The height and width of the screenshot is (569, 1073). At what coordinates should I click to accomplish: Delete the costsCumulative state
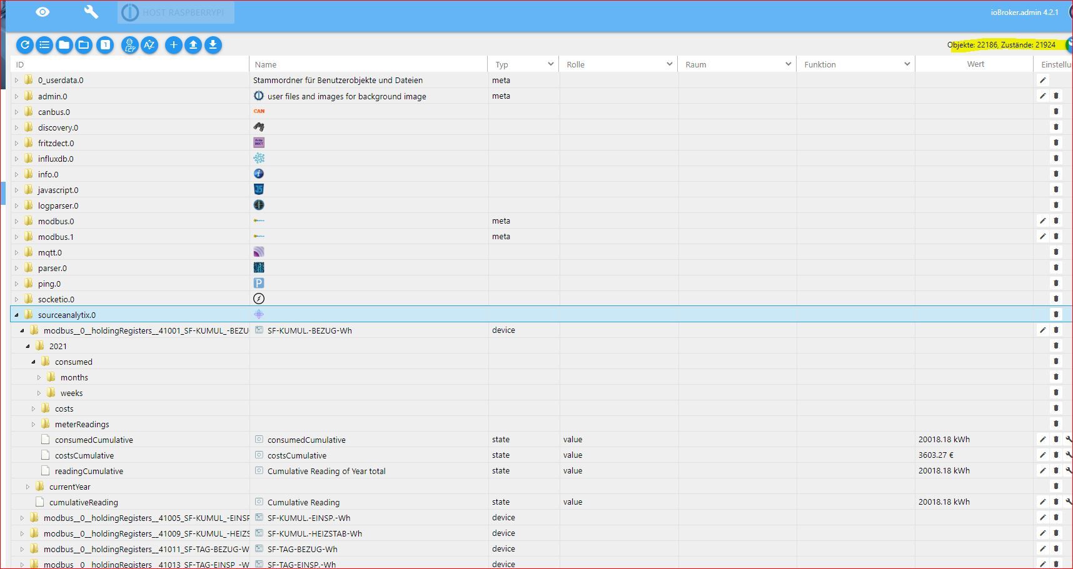coord(1056,455)
